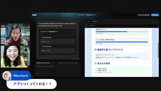Click Misa Korin profile avatar
This screenshot has width=161, height=91.
7,76
